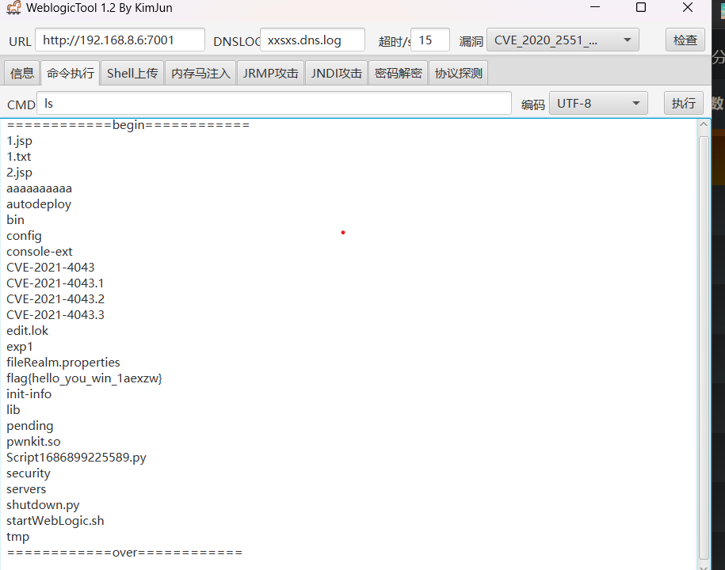725x570 pixels.
Task: Click the output line 'edit.lok'
Action: coord(27,331)
